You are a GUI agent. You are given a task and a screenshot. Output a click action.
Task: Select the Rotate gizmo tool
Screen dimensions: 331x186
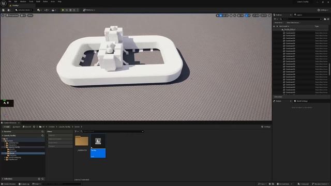(224, 16)
